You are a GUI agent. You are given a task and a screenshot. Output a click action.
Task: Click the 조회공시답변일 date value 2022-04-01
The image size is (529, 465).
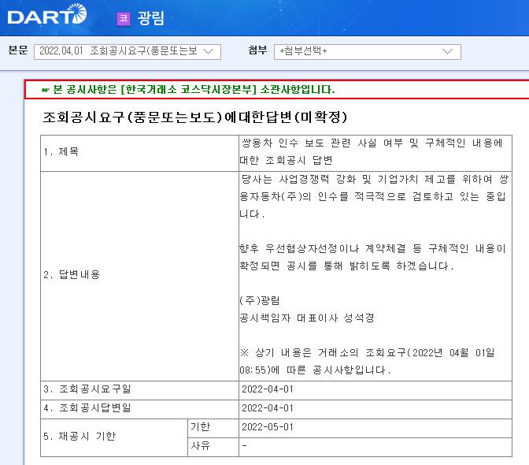tap(267, 408)
